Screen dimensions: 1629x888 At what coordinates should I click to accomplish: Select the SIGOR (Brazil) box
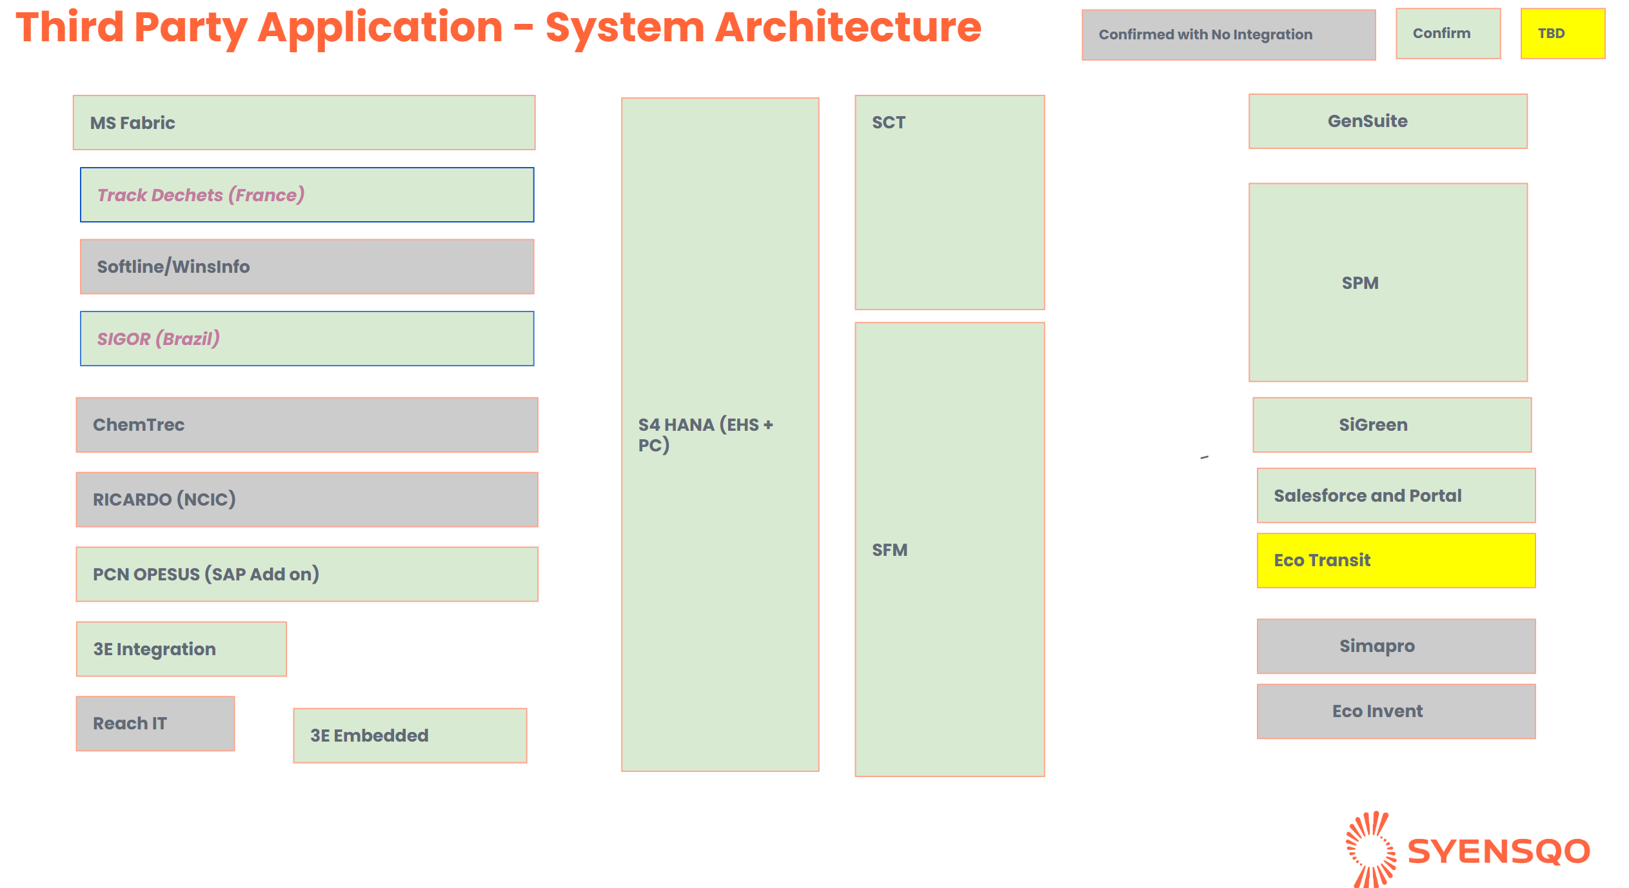pos(307,339)
